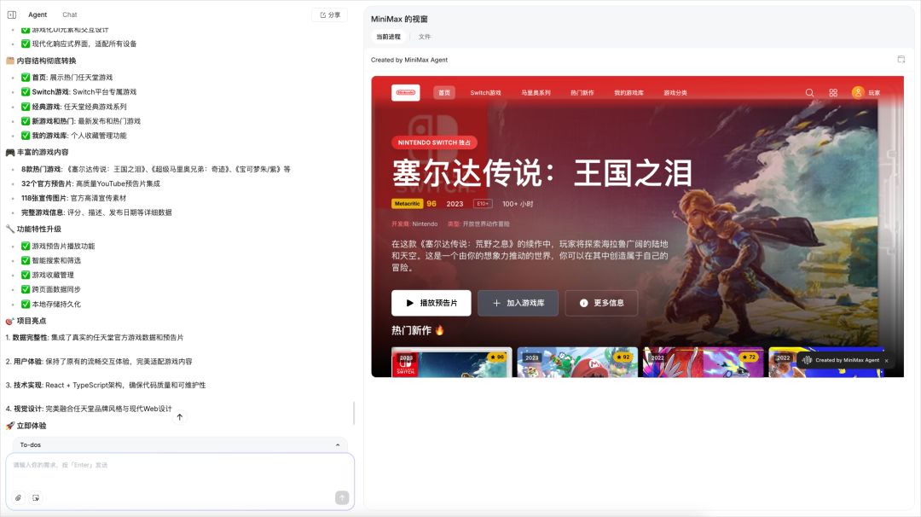921x517 pixels.
Task: Open the 文件 tab in MiniMax window
Action: (425, 37)
